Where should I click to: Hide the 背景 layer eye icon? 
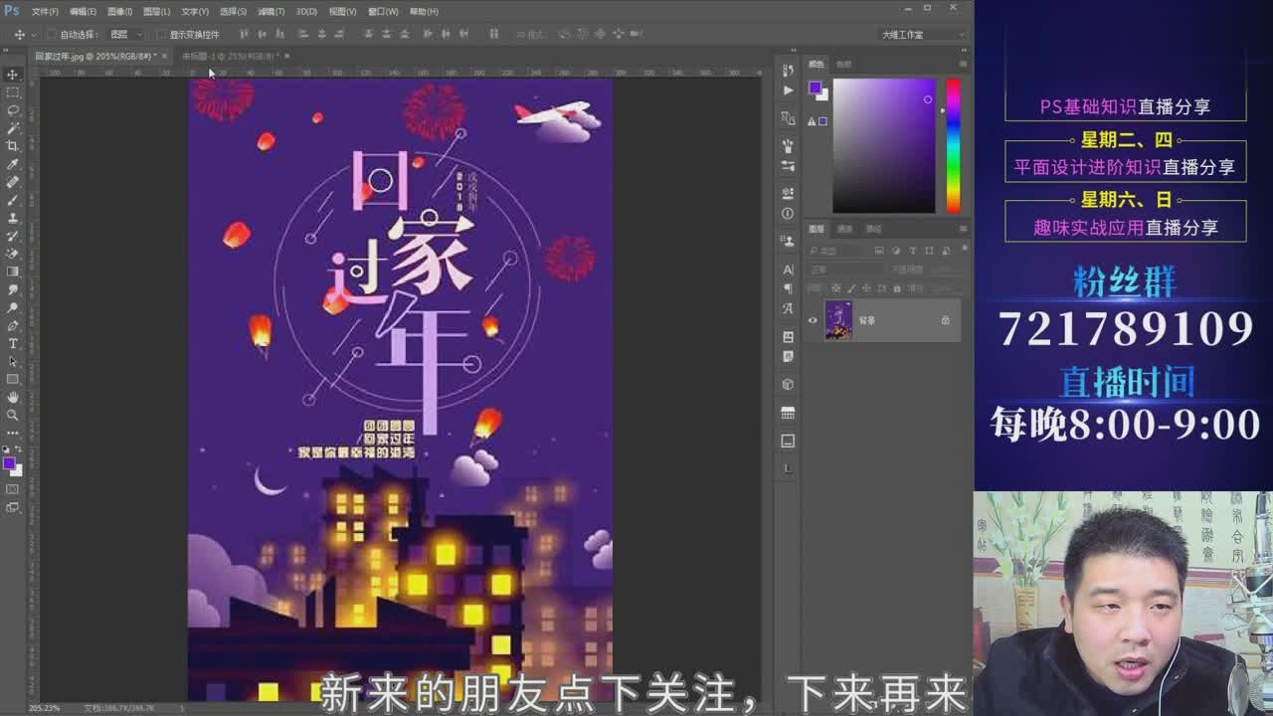coord(813,320)
